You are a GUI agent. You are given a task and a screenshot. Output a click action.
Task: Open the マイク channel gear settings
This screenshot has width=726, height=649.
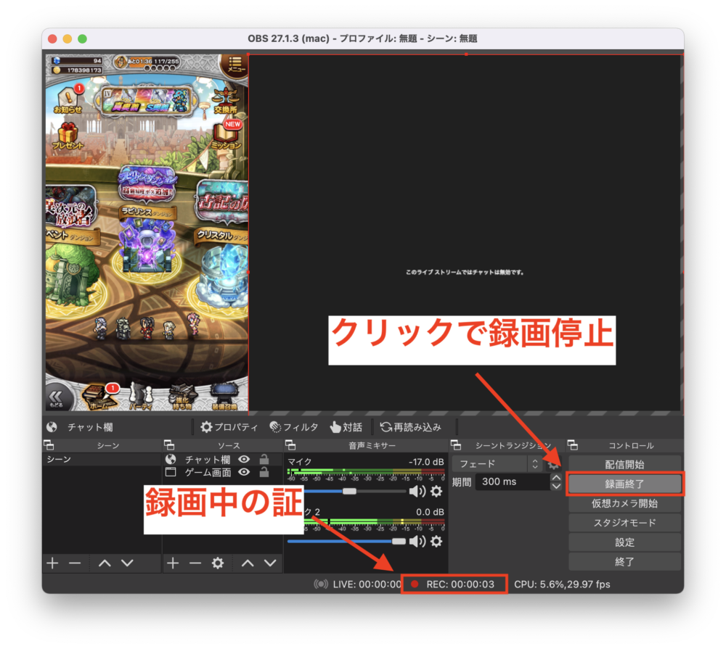click(x=436, y=491)
